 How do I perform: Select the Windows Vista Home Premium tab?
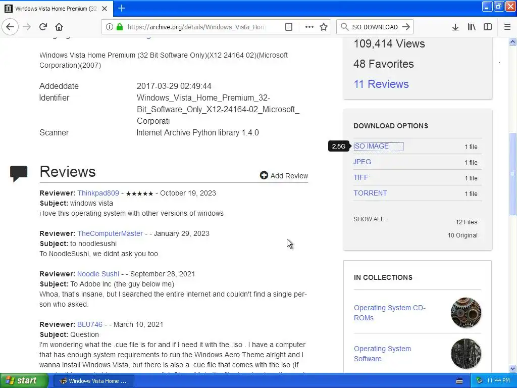57,9
